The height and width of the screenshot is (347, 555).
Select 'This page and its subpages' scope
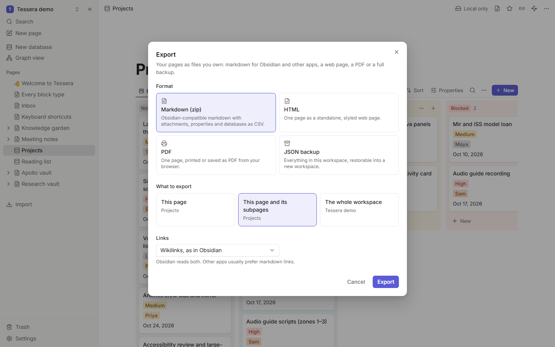pos(277,210)
